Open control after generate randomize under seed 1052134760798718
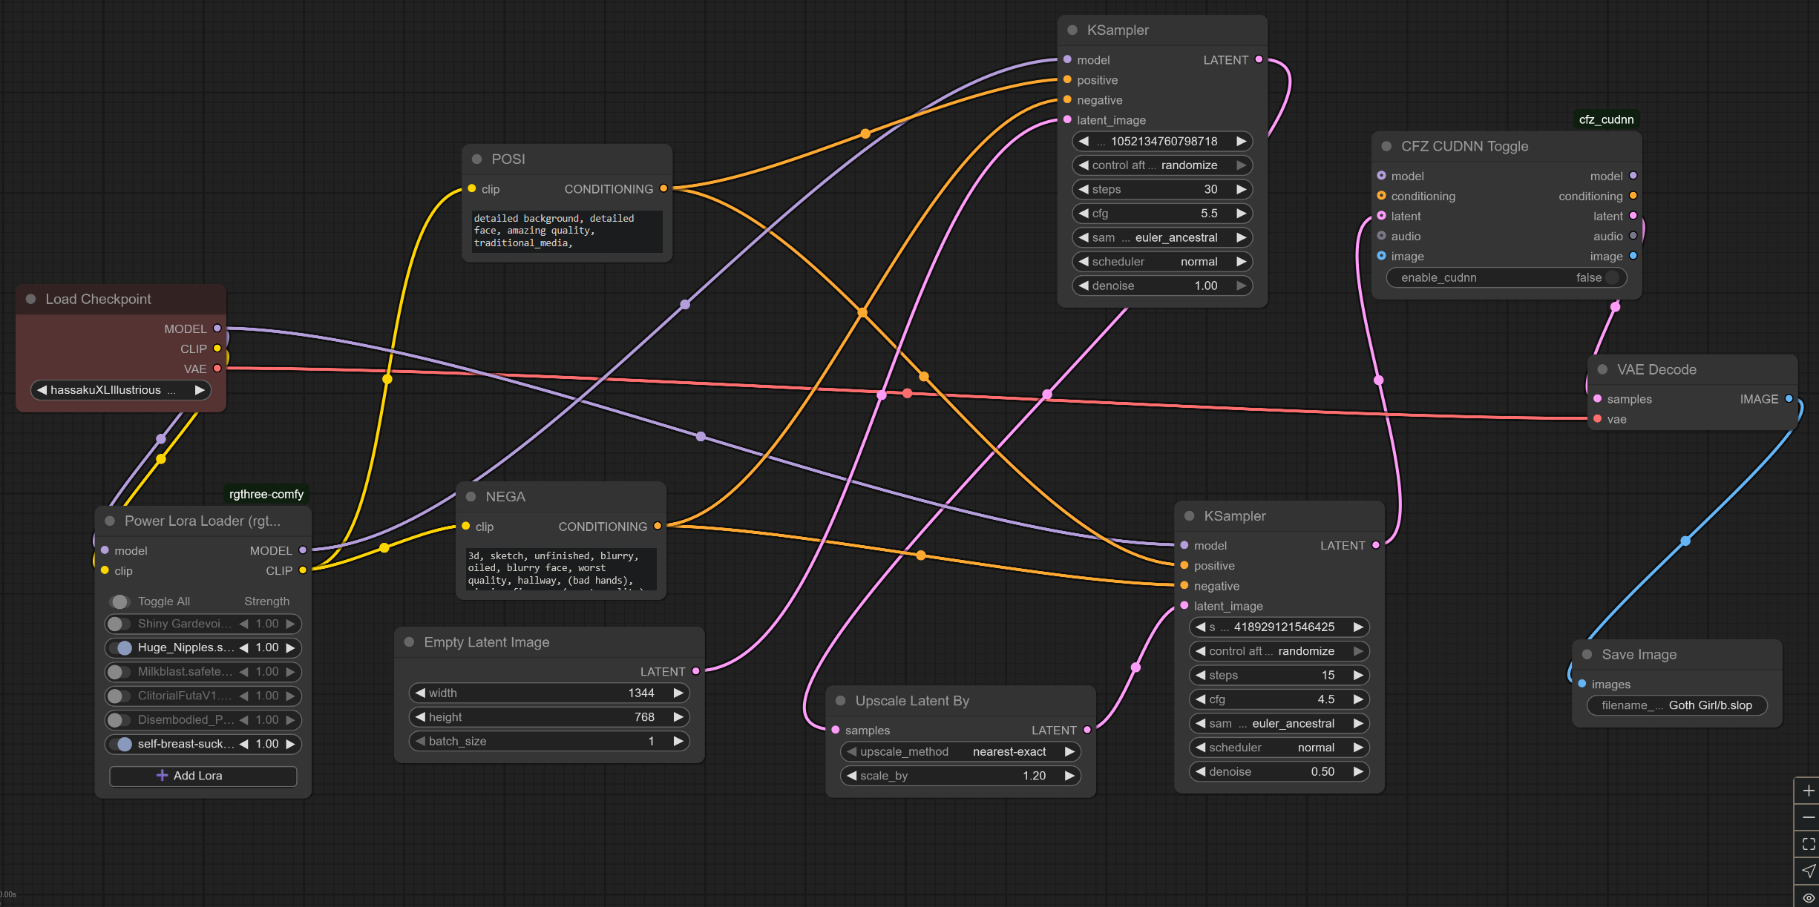Screen dimensions: 1819x907 click(x=1162, y=165)
